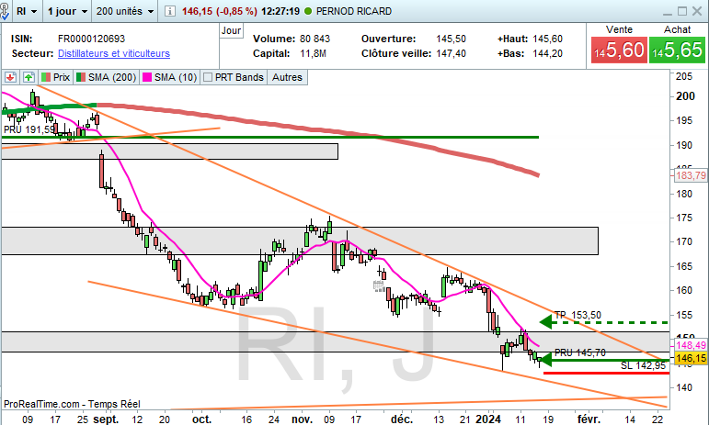This screenshot has height=425, width=709.
Task: Click the ISIN value FR0000120693
Action: pyautogui.click(x=91, y=39)
